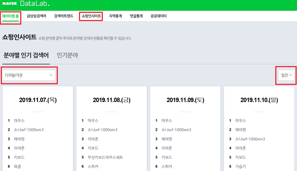Click 에어팟 ranked 3 on 2019.11.09.(토)
Image resolution: width=297 pixels, height=171 pixels.
[167, 139]
